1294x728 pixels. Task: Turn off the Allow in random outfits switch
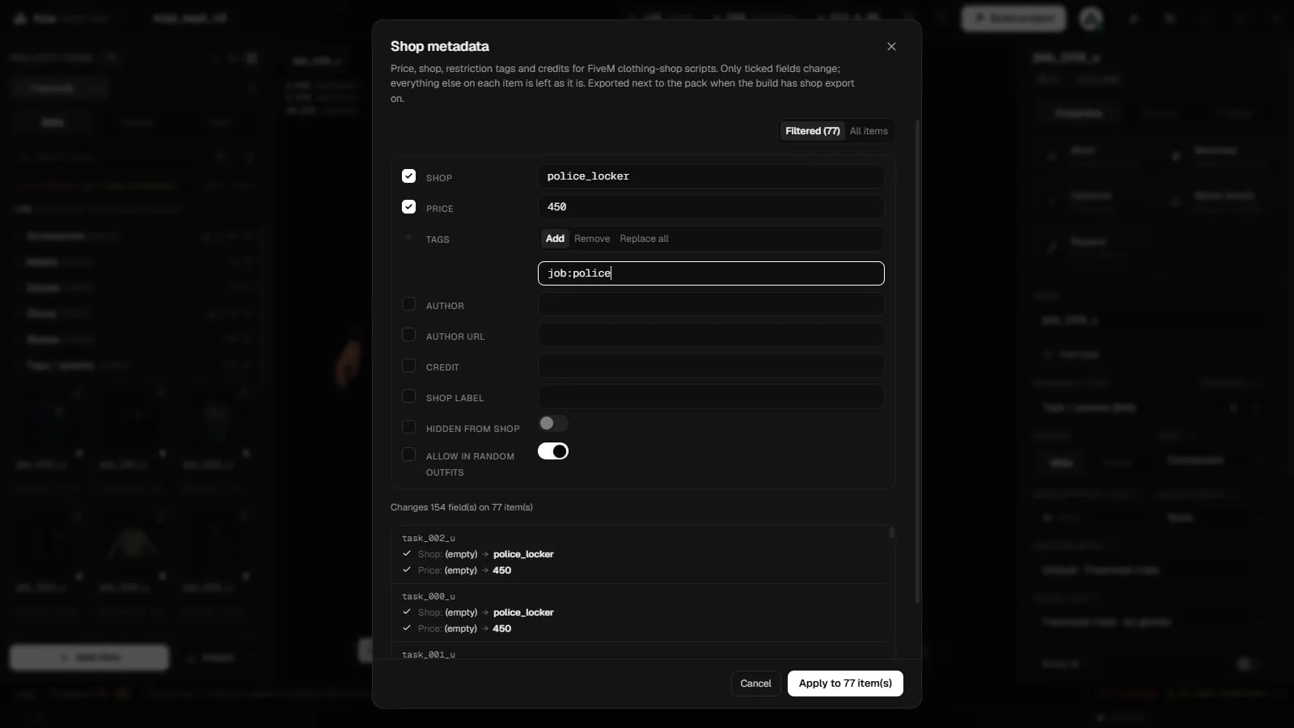(553, 451)
